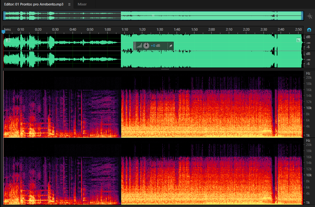315x207 pixels.
Task: Click the HUD amplitude gain knob
Action: point(146,46)
